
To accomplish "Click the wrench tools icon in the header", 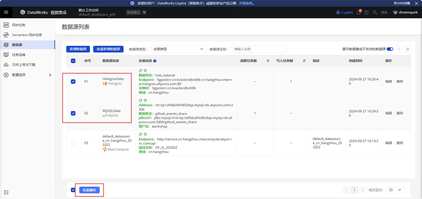I will pyautogui.click(x=375, y=12).
